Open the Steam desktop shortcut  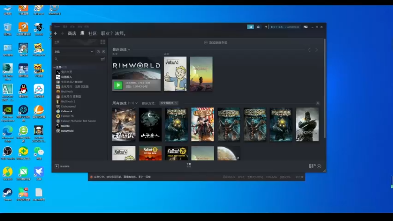(8, 194)
